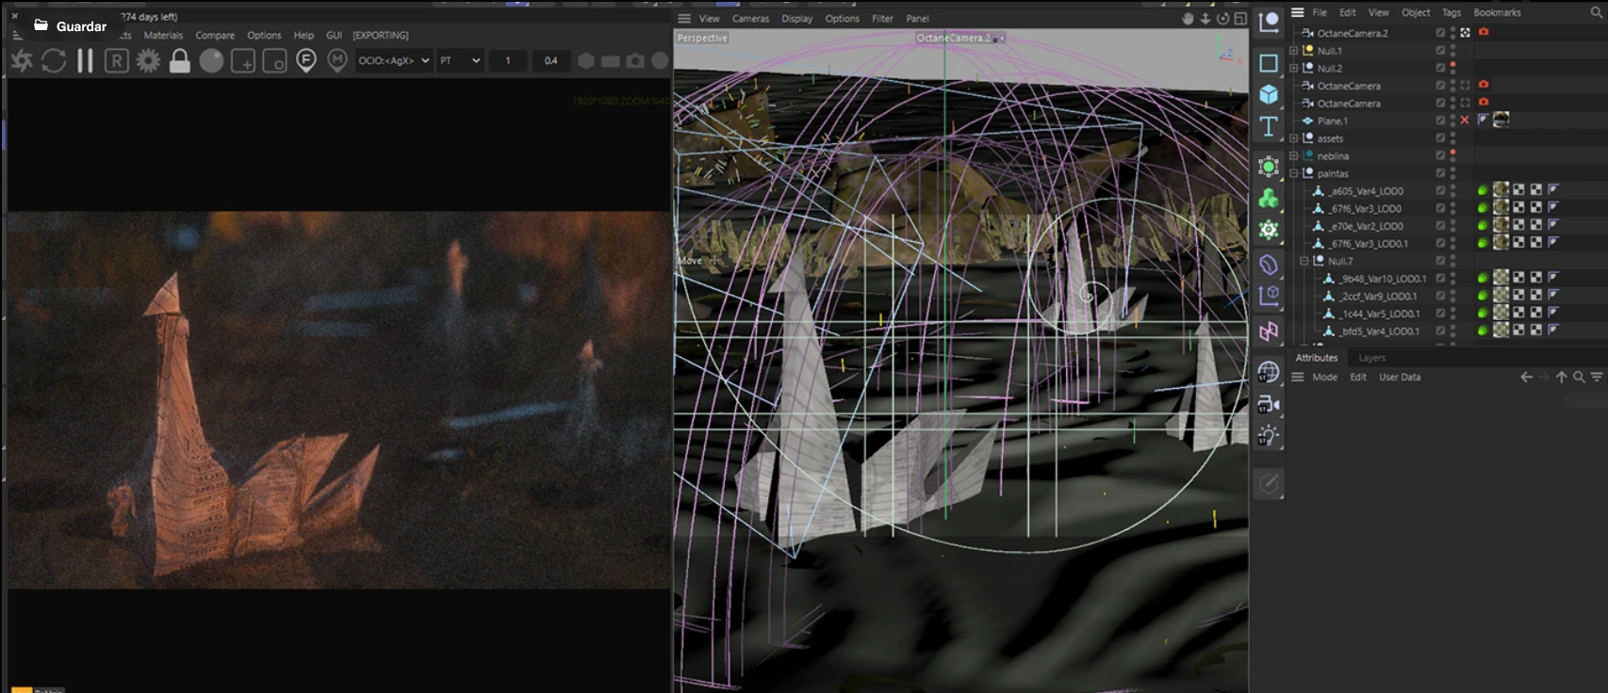The image size is (1608, 693).
Task: Click the viewport pan hand icon
Action: (x=1188, y=19)
